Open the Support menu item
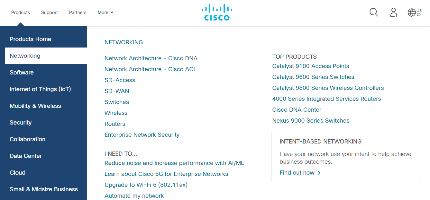The height and width of the screenshot is (200, 430). 49,12
